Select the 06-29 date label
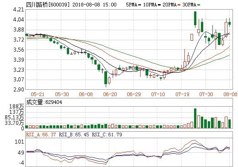The image size is (238, 167). (x=134, y=94)
